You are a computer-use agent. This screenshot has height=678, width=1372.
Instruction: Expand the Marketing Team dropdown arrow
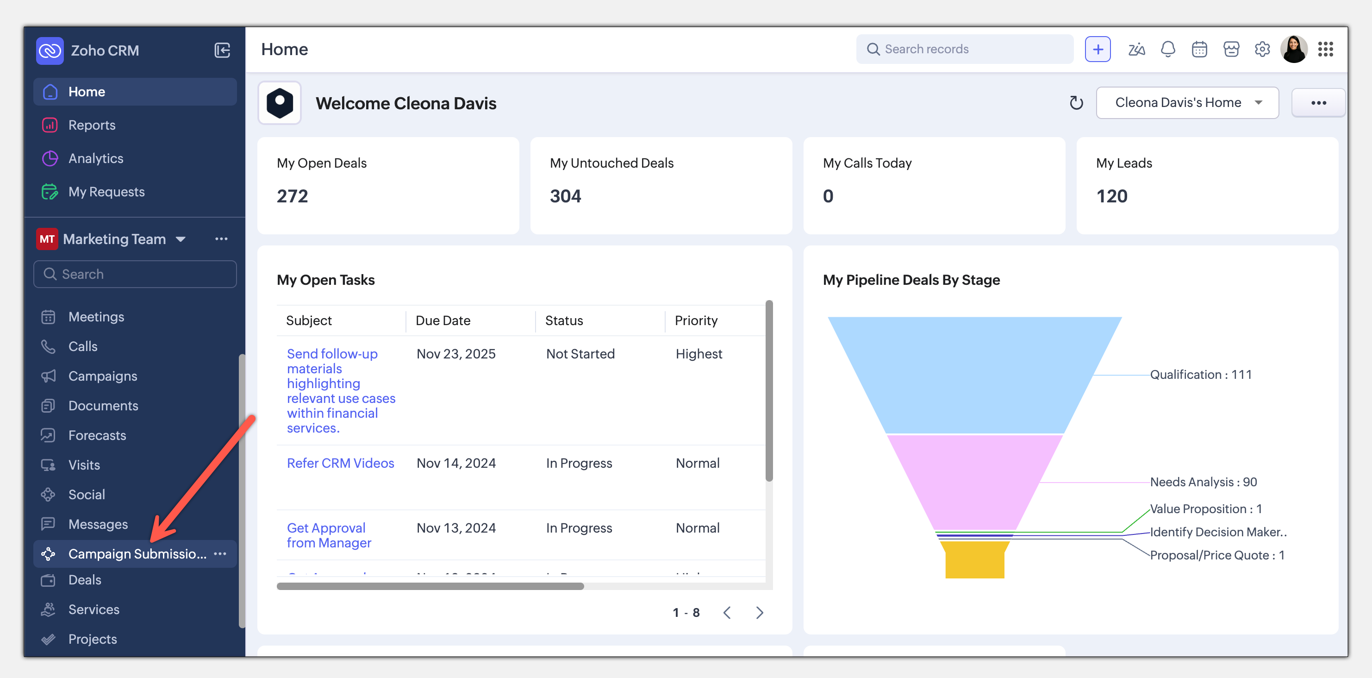181,239
